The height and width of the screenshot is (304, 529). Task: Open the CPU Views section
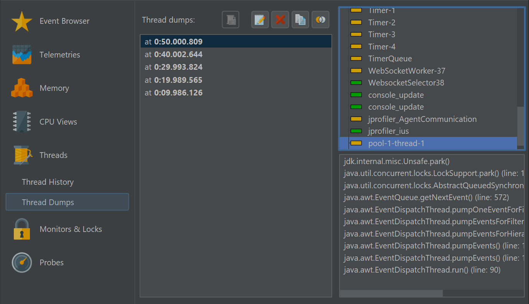pyautogui.click(x=58, y=122)
